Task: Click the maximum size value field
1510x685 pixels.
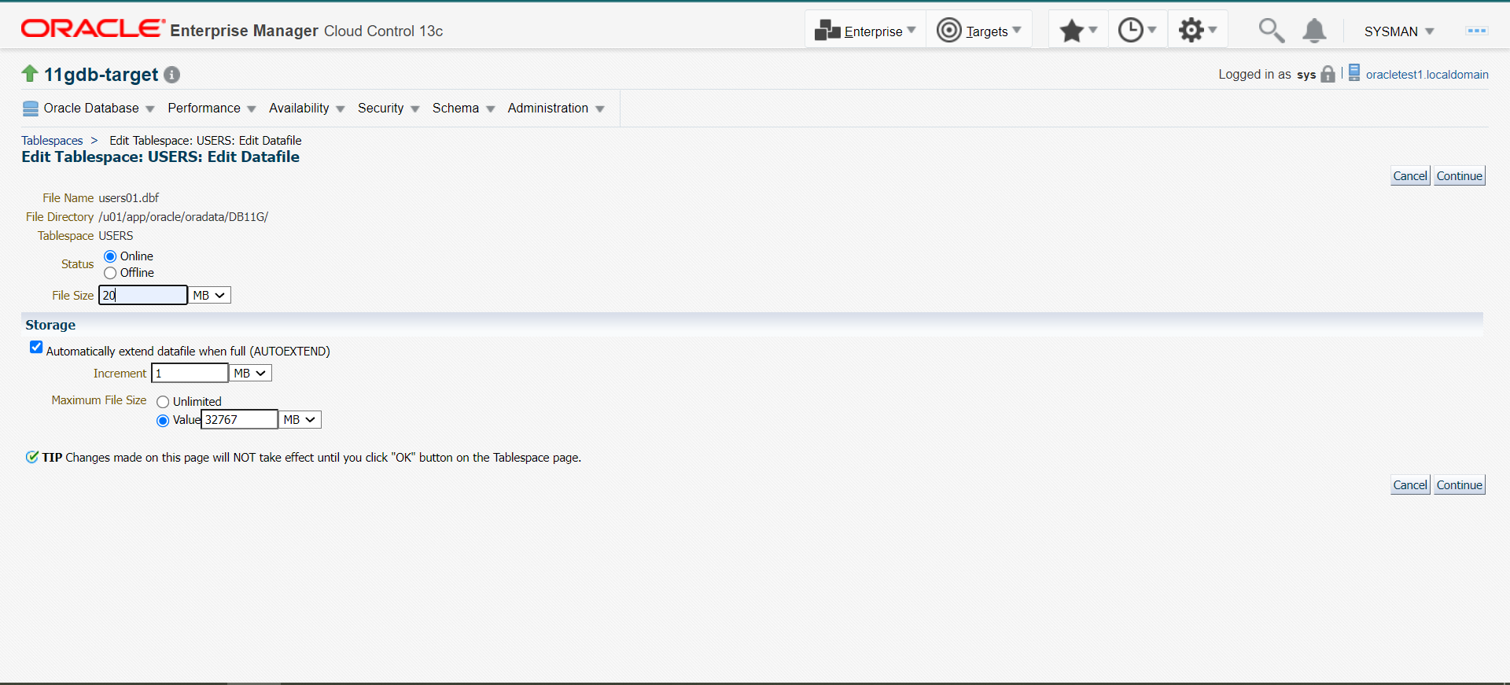Action: click(x=240, y=419)
